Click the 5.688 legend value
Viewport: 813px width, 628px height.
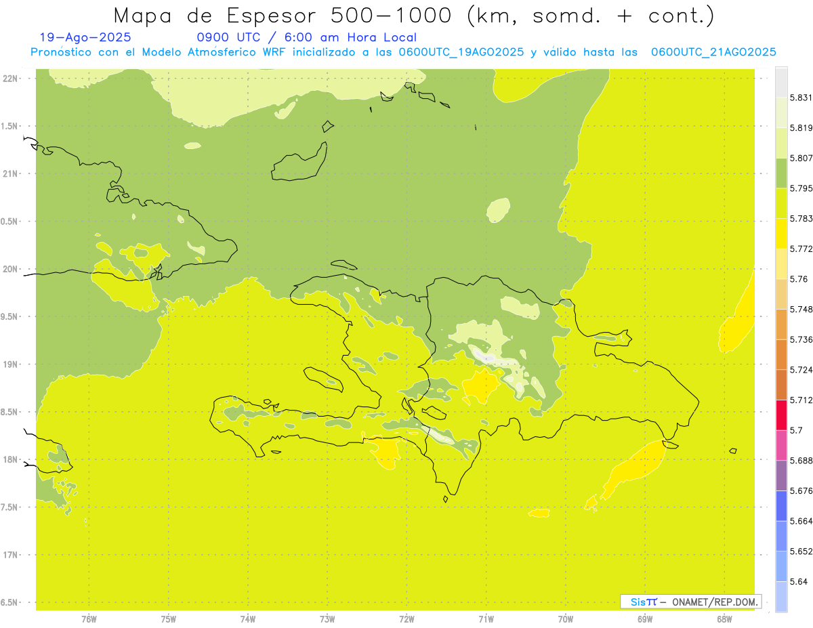click(x=801, y=461)
